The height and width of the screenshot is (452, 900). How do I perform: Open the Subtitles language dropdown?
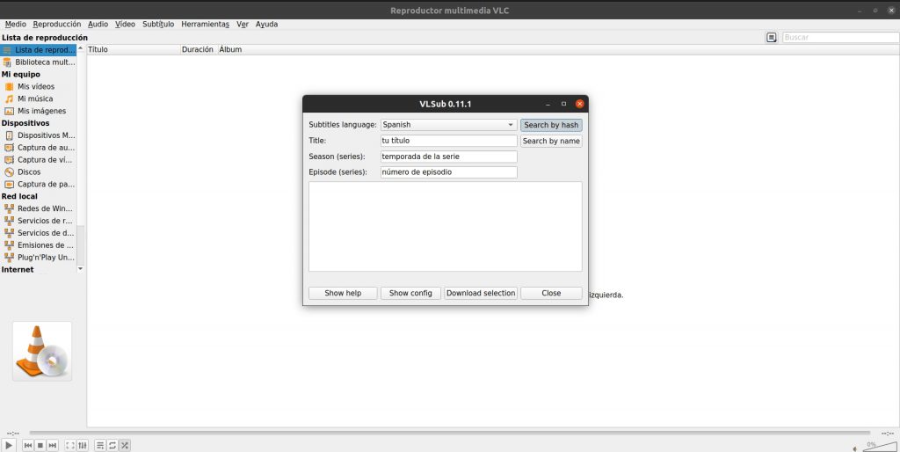tap(447, 125)
